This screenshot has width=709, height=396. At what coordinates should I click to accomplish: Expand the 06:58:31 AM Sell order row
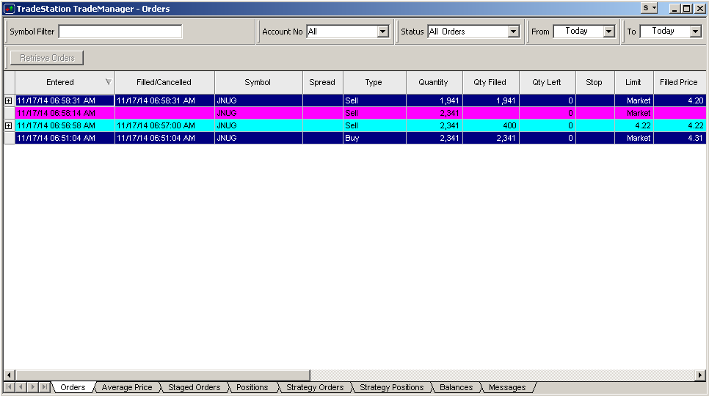pos(9,100)
